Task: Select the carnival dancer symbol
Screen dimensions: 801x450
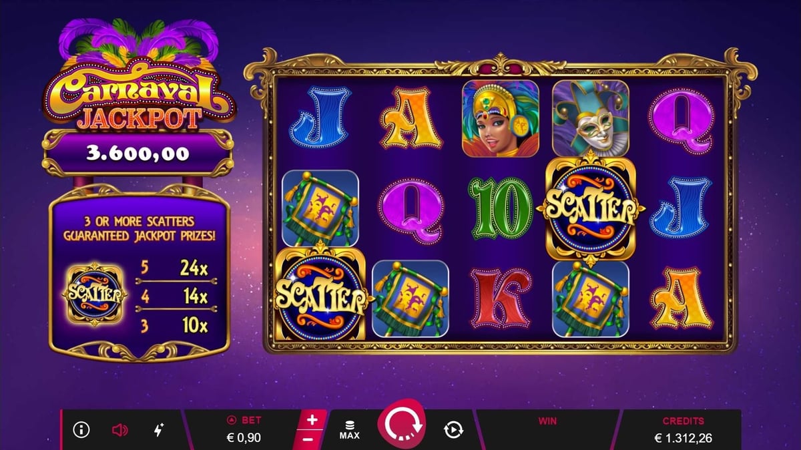Action: coord(501,118)
